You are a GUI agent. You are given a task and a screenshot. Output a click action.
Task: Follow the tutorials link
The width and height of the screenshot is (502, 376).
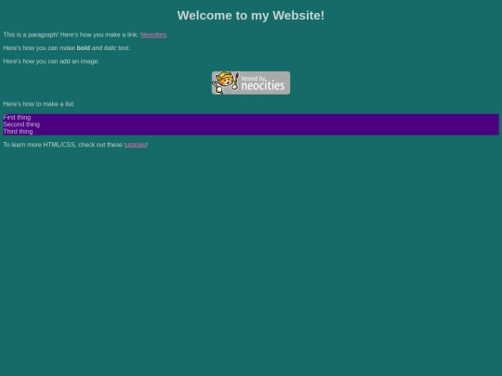pos(135,145)
